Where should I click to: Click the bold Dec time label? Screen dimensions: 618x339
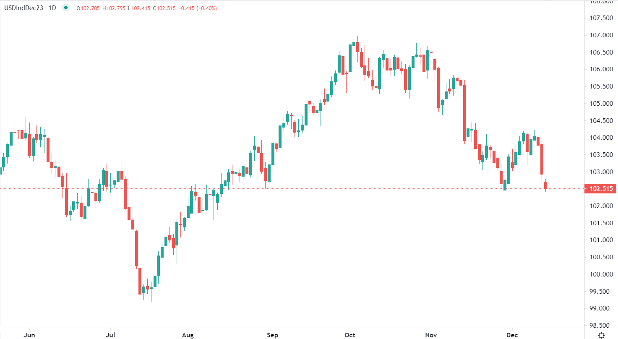512,334
